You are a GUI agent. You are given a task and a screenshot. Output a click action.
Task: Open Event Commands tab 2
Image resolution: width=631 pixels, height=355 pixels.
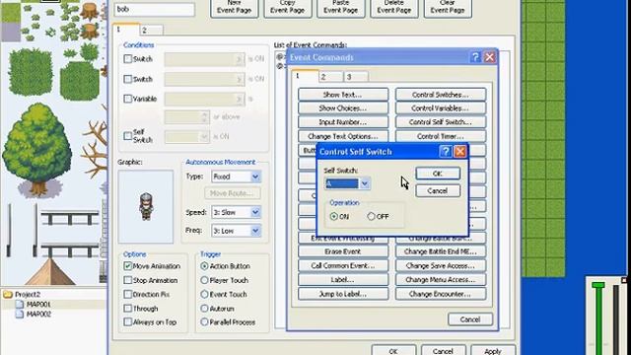(x=331, y=77)
